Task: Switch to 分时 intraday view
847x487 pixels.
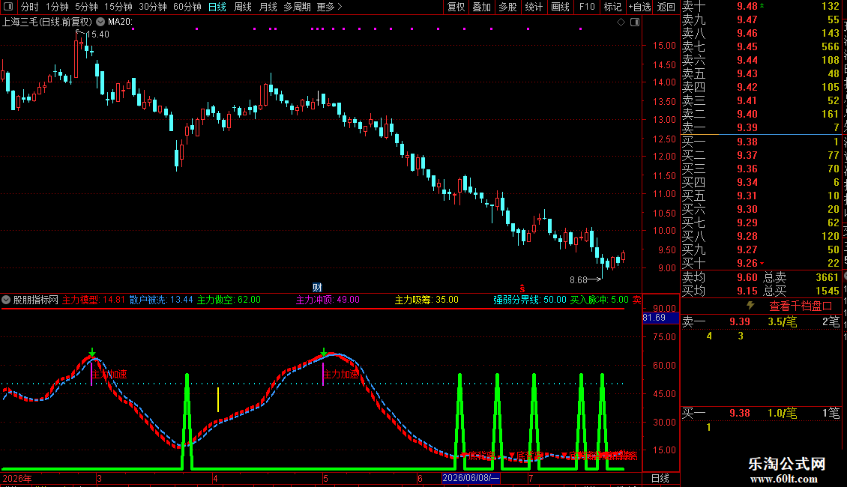Action: click(x=30, y=7)
